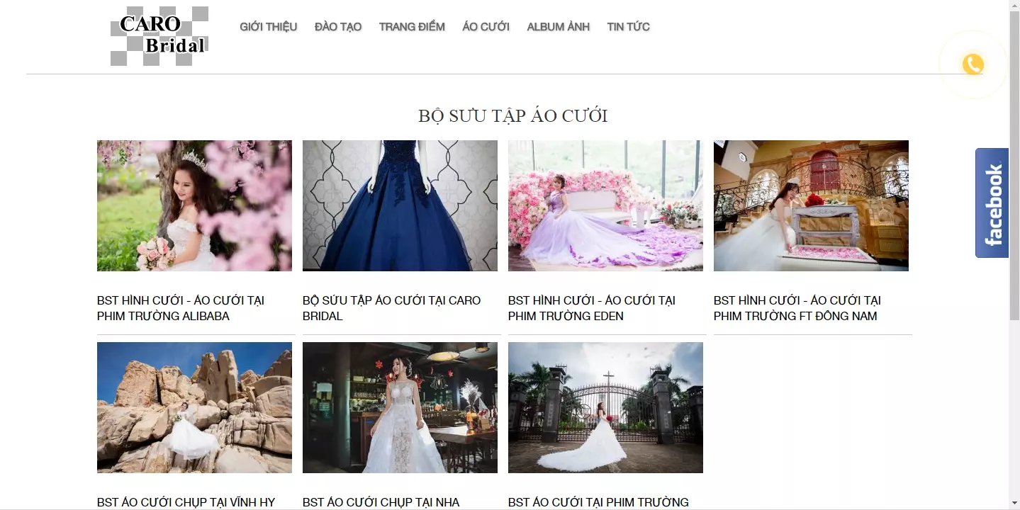The height and width of the screenshot is (510, 1020).
Task: Open the GIỚI THIỆU menu item
Action: click(269, 27)
